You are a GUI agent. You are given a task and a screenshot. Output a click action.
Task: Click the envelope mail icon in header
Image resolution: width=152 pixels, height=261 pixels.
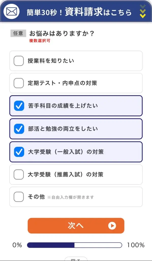click(12, 11)
